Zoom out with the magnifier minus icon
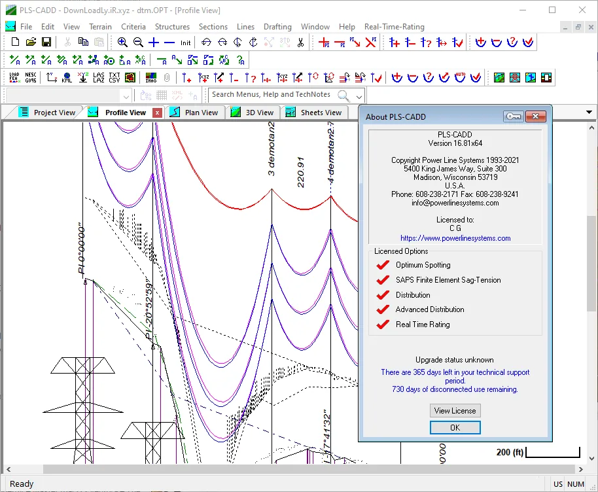598x492 pixels. (138, 42)
